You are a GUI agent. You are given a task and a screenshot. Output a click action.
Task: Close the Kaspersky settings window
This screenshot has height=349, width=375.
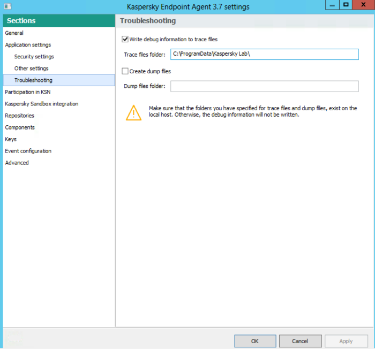[363, 5]
